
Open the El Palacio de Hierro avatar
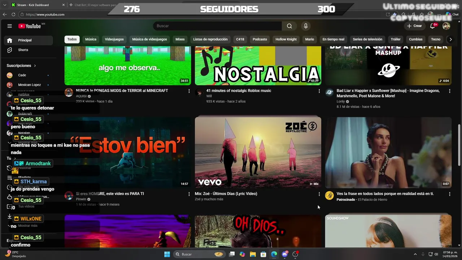click(x=329, y=195)
